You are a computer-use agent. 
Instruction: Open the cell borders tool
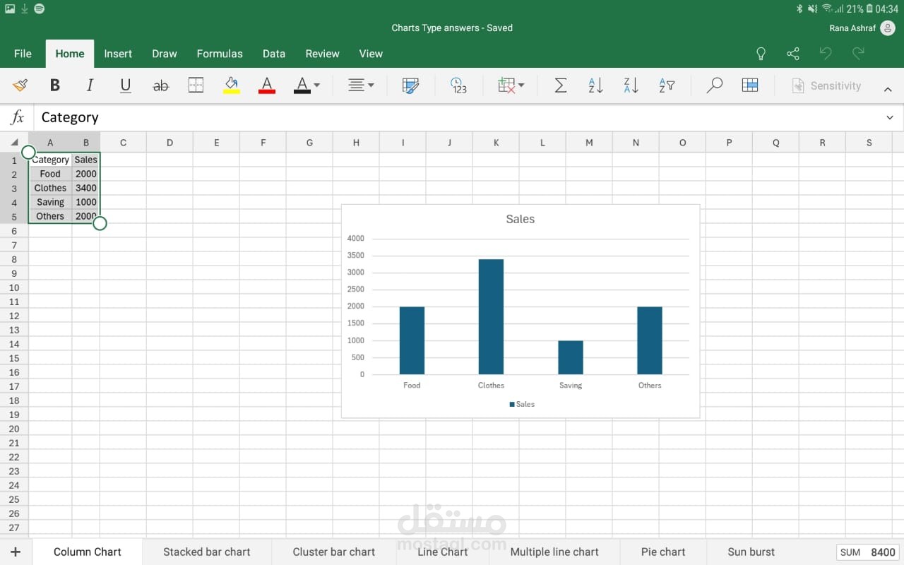pyautogui.click(x=196, y=85)
